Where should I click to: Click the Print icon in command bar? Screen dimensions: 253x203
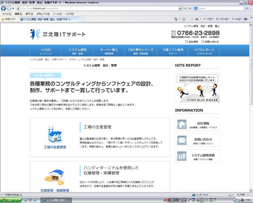coord(197,19)
